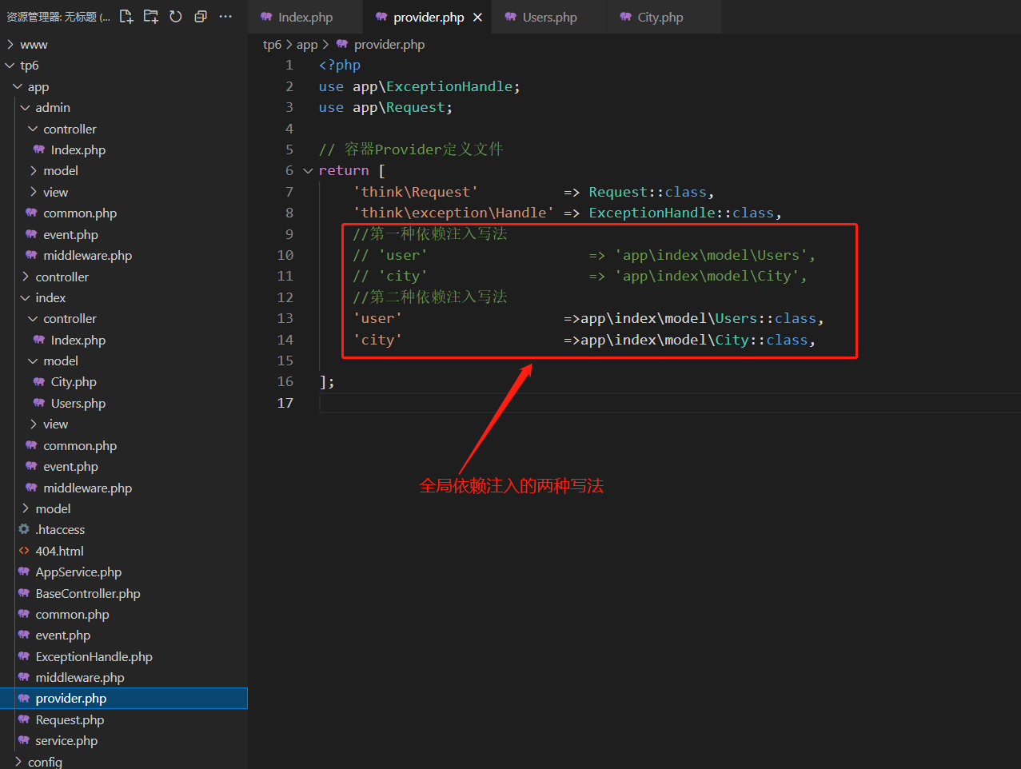Expand the model folder under admin
Image resolution: width=1021 pixels, height=769 pixels.
pos(33,170)
